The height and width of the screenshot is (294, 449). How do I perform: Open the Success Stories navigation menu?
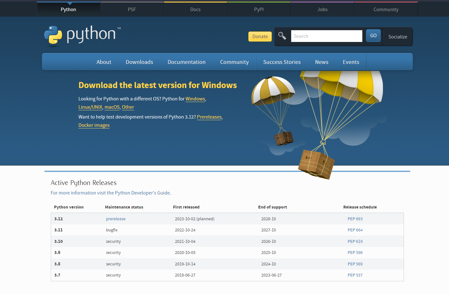tap(282, 62)
